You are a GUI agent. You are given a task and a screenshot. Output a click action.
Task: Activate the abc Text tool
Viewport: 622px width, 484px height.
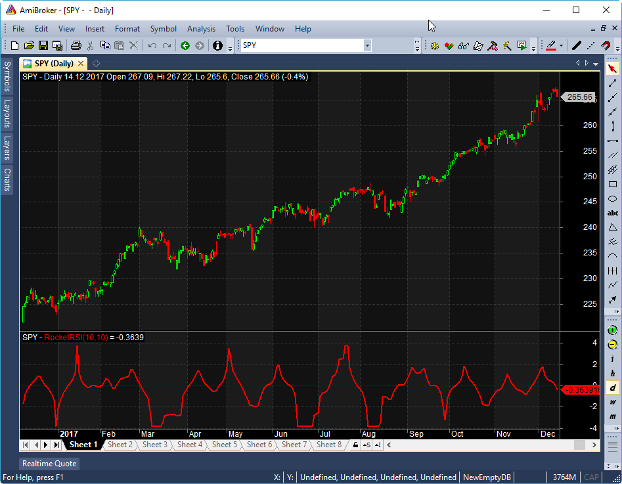point(613,213)
